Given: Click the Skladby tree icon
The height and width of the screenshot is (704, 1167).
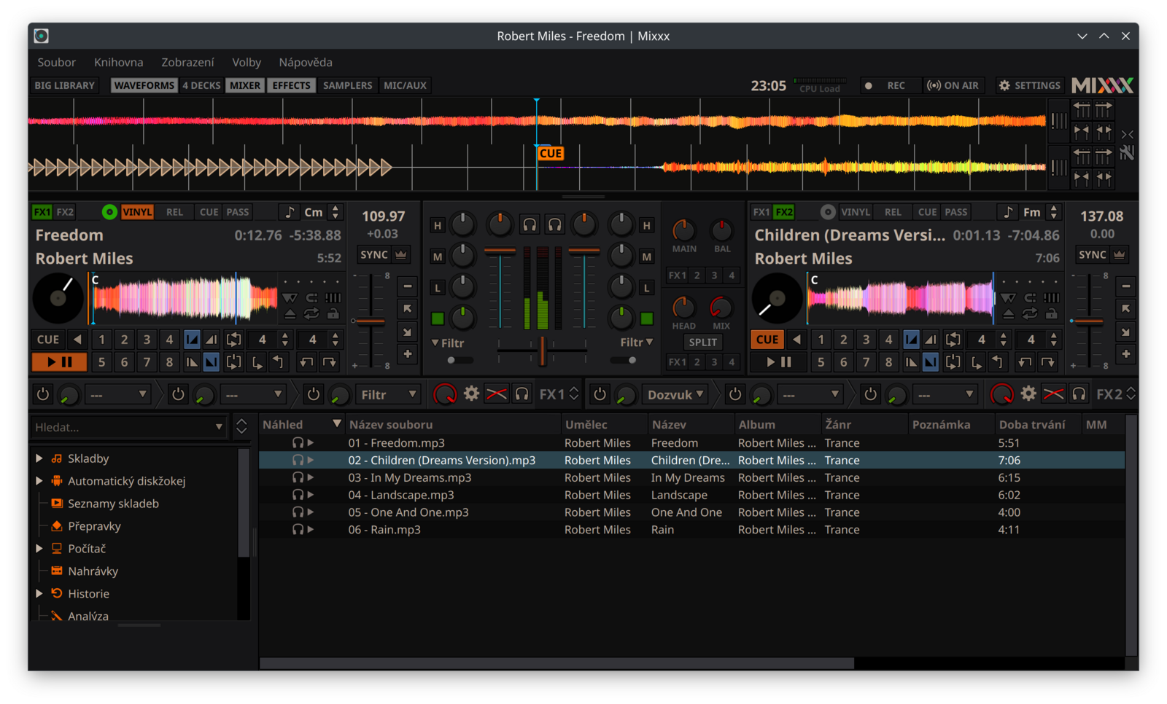Looking at the screenshot, I should point(56,458).
